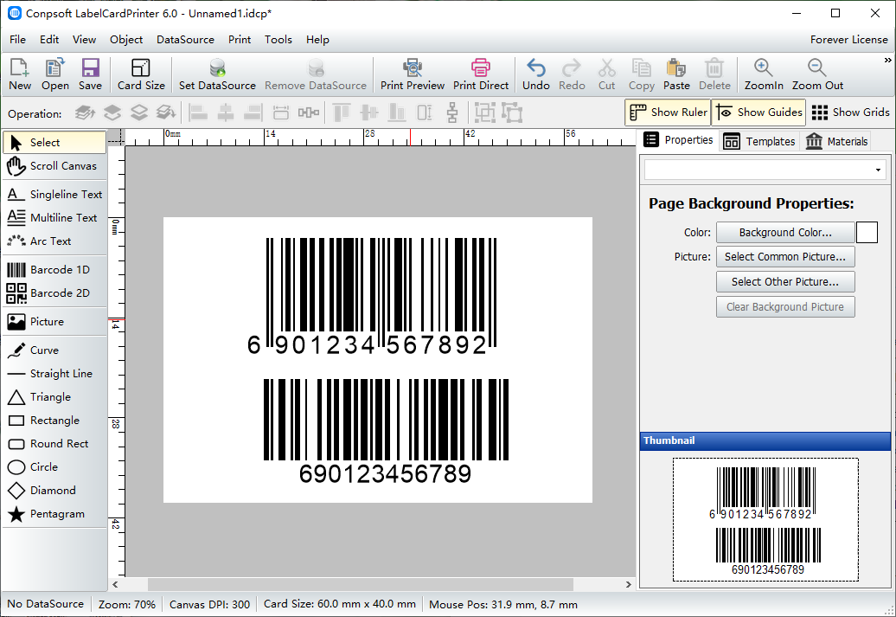Click the Redo arrow icon
Screen dimensions: 896x617
coord(572,74)
